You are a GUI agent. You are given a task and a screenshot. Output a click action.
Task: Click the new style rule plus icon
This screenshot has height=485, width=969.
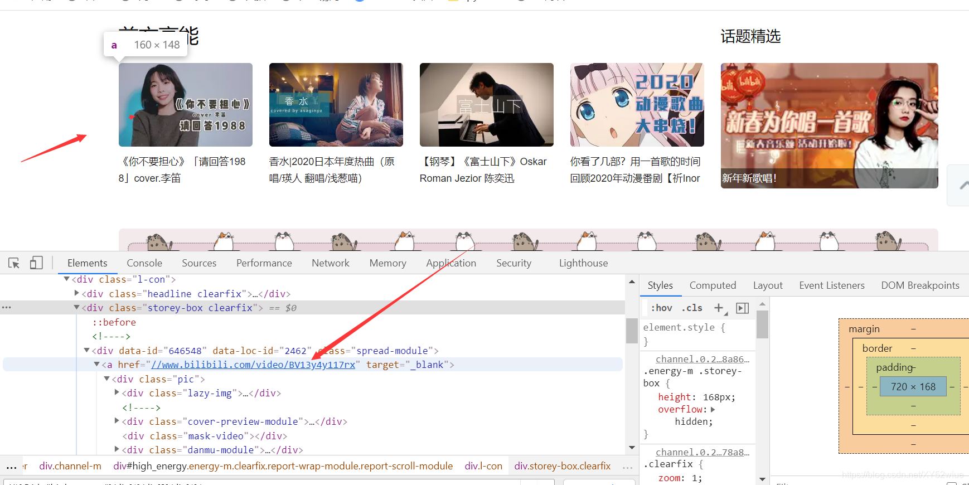click(x=719, y=308)
